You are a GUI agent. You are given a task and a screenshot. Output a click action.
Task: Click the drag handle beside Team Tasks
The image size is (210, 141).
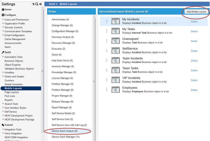click(107, 70)
